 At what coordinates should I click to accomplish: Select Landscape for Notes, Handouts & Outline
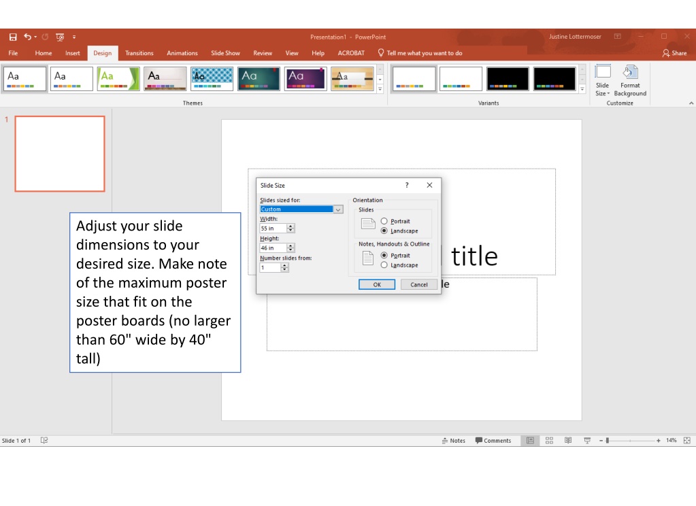384,265
